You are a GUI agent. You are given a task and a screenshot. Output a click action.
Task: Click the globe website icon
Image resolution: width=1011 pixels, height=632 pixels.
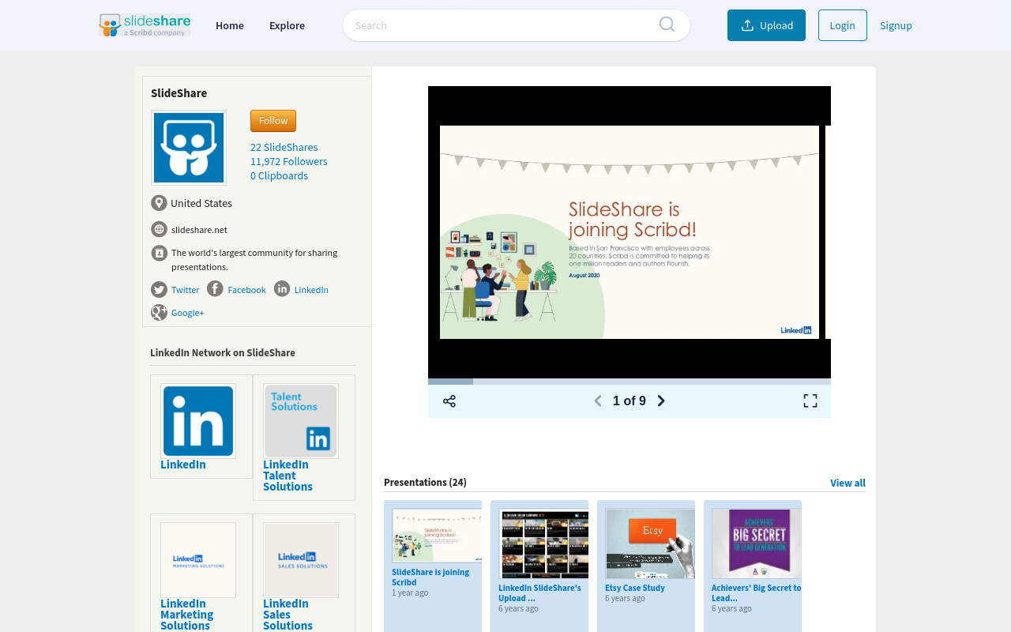(x=159, y=229)
